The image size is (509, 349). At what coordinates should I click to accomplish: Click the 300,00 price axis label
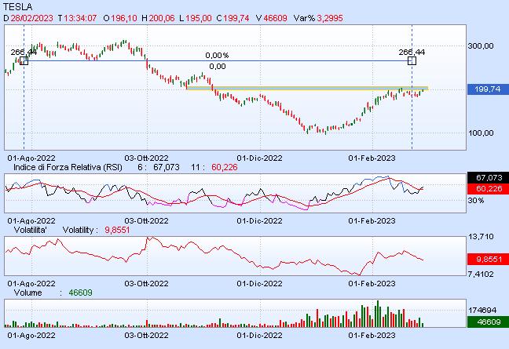click(x=481, y=46)
